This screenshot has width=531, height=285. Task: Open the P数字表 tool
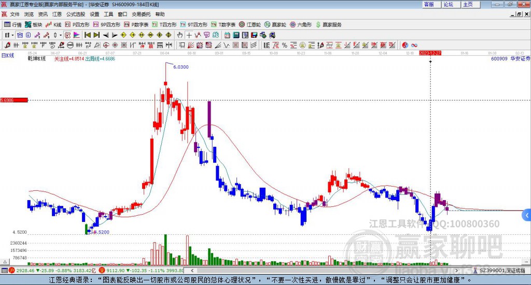tap(136, 25)
